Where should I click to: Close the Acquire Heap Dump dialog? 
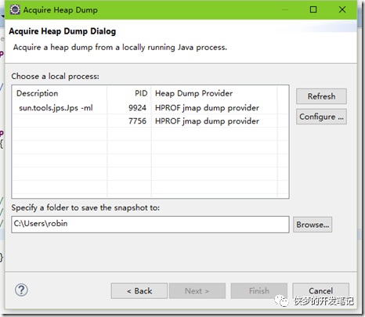[x=342, y=9]
